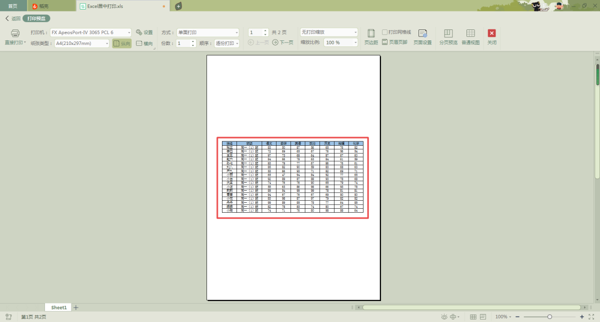Select 横向 landscape orientation

144,43
